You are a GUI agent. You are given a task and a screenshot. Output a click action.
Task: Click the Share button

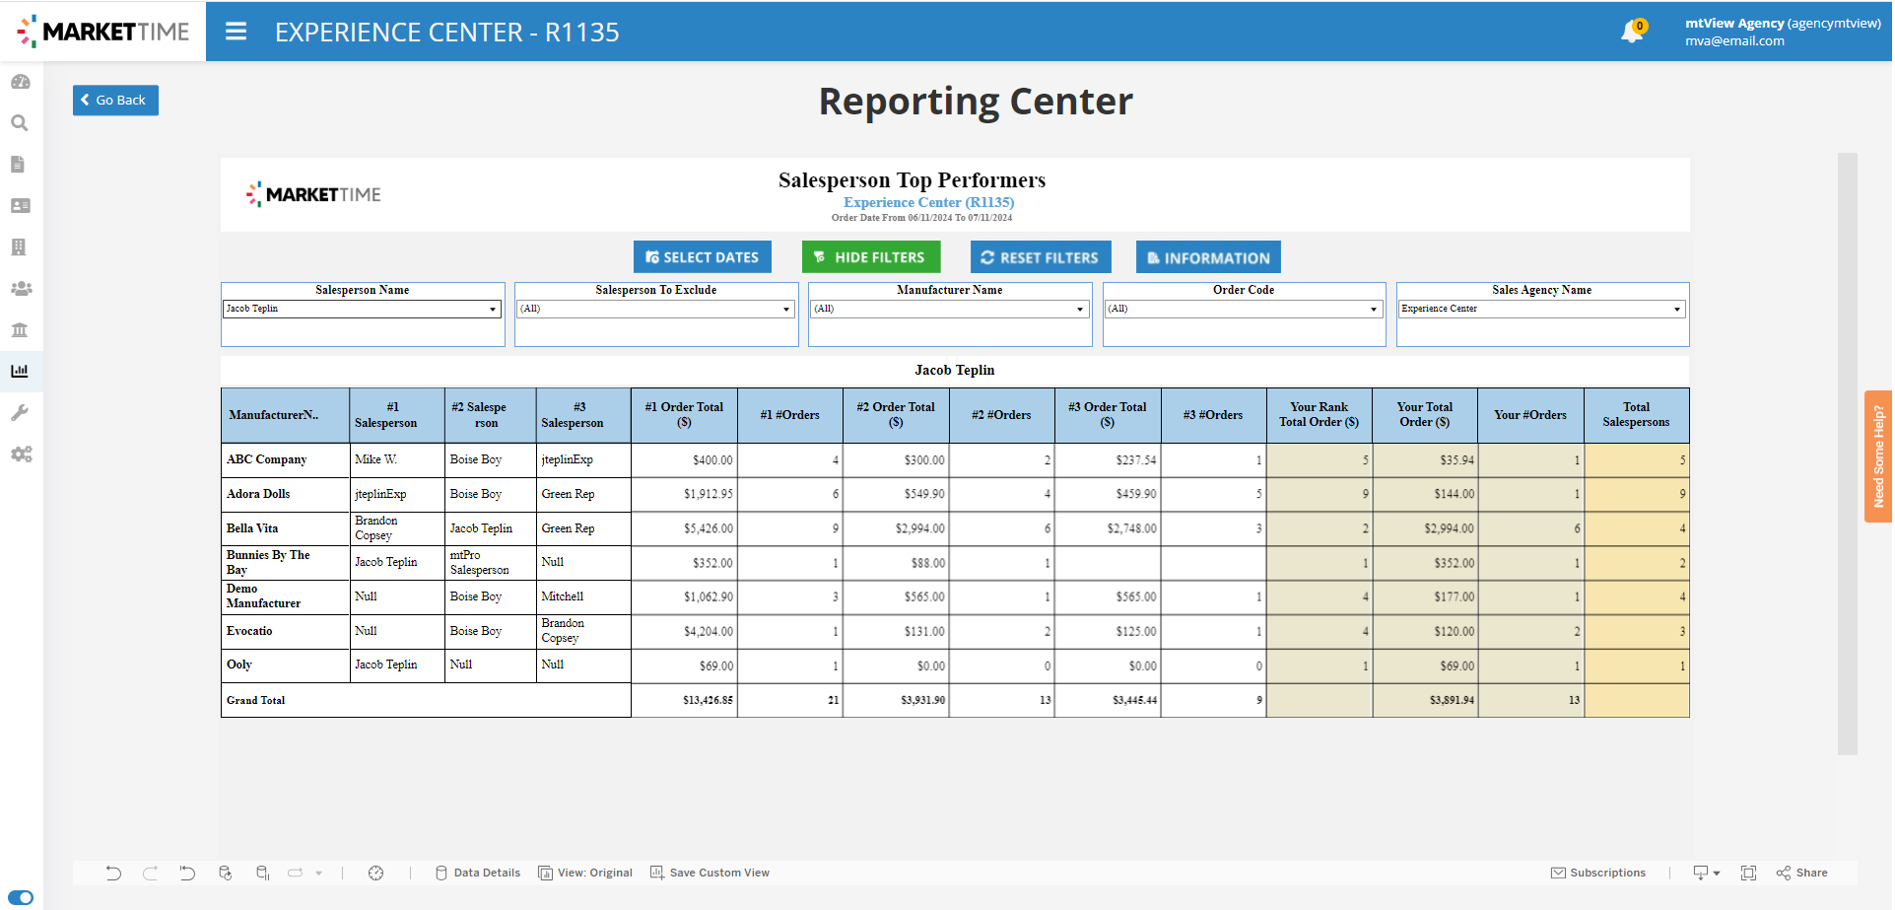coord(1802,873)
